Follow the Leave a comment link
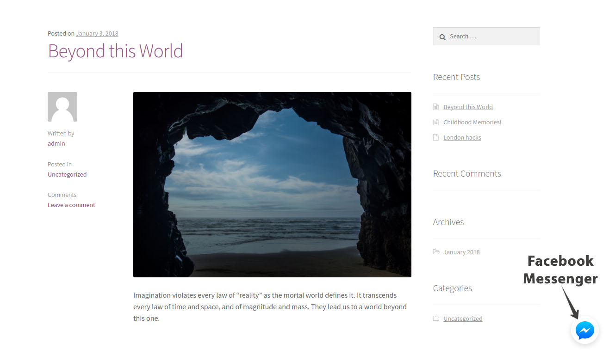Screen dimensions: 609x355 [71, 205]
